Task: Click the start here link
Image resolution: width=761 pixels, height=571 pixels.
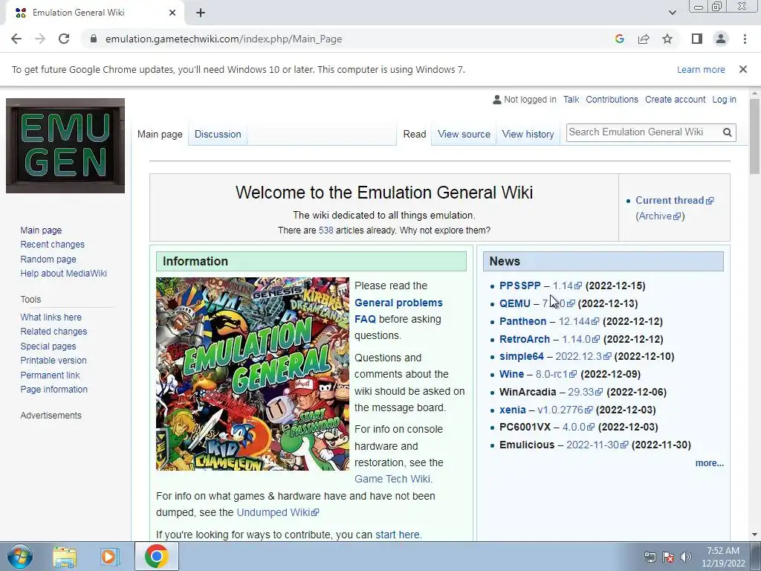Action: pyautogui.click(x=398, y=535)
